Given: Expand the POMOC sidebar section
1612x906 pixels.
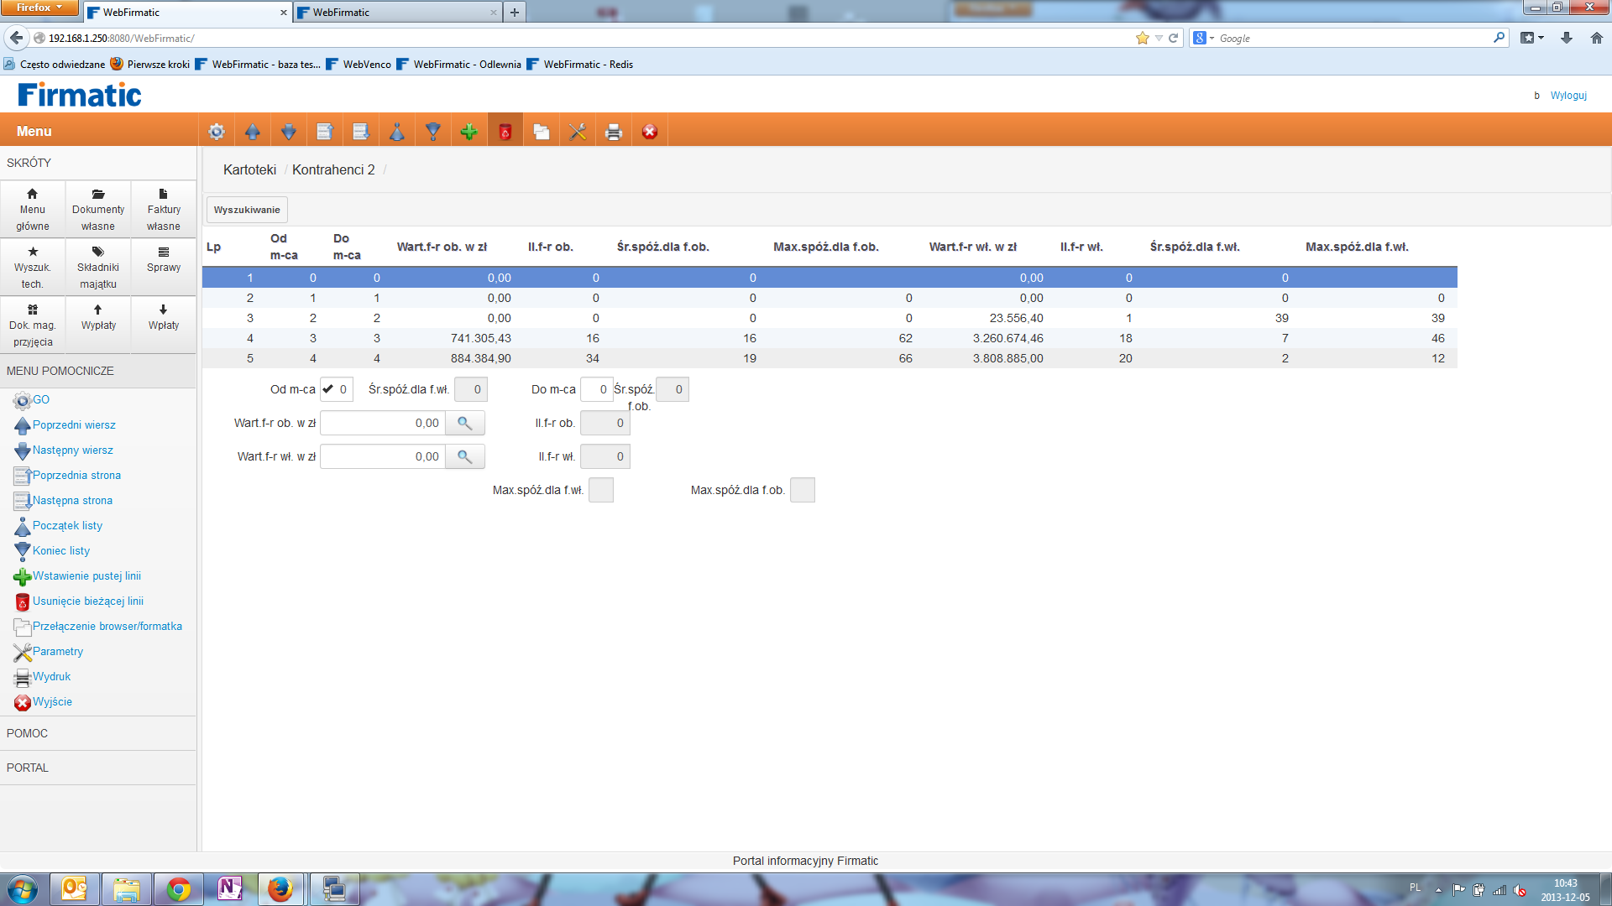Looking at the screenshot, I should 28,733.
